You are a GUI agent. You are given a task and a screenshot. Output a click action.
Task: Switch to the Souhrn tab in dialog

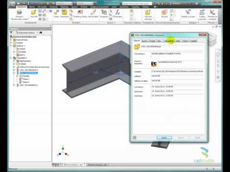tap(145, 41)
